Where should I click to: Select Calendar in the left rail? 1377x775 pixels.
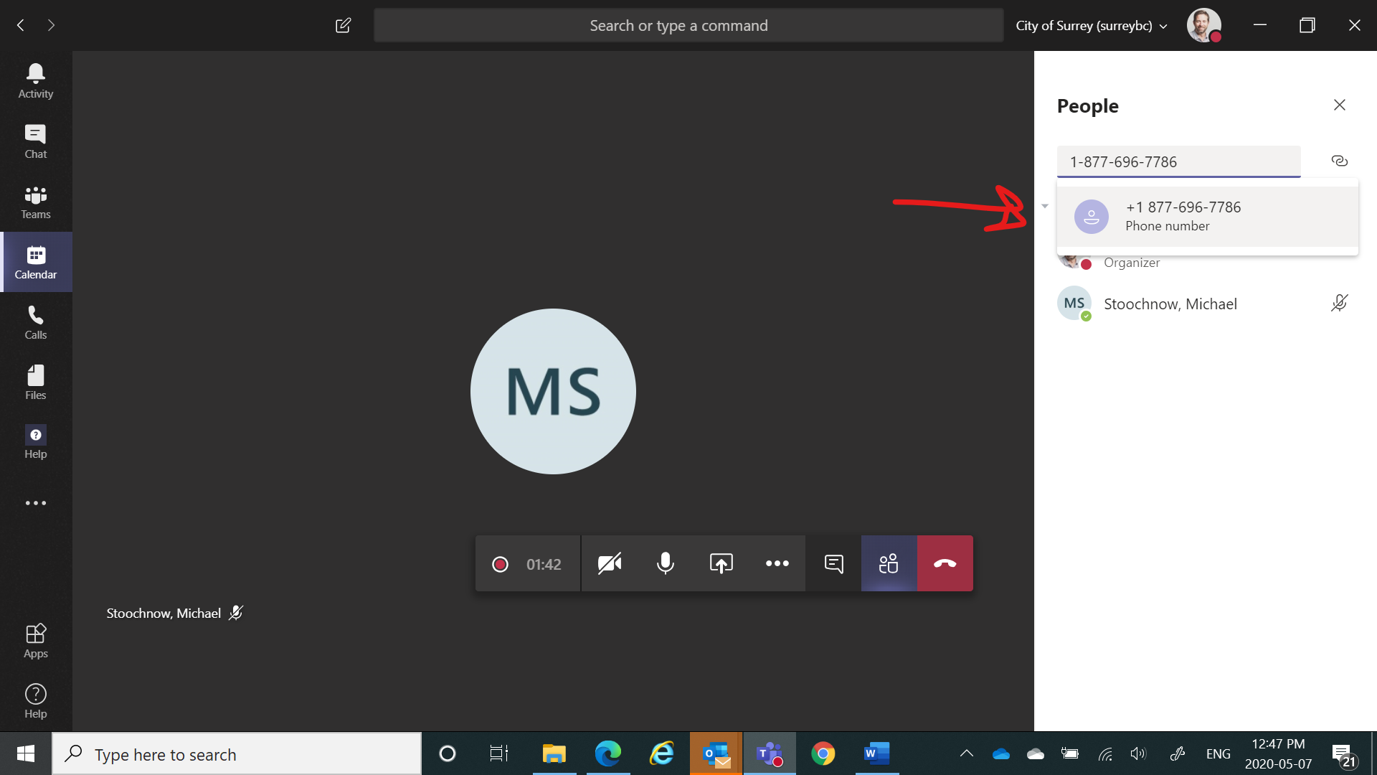[x=36, y=262]
